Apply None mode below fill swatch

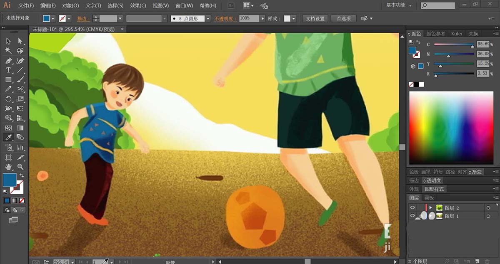(x=21, y=200)
